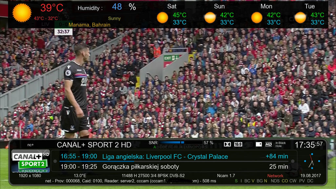Screen dimensions: 336x189
Task: Click Tuesday's forecast sun icon
Action: pos(300,18)
